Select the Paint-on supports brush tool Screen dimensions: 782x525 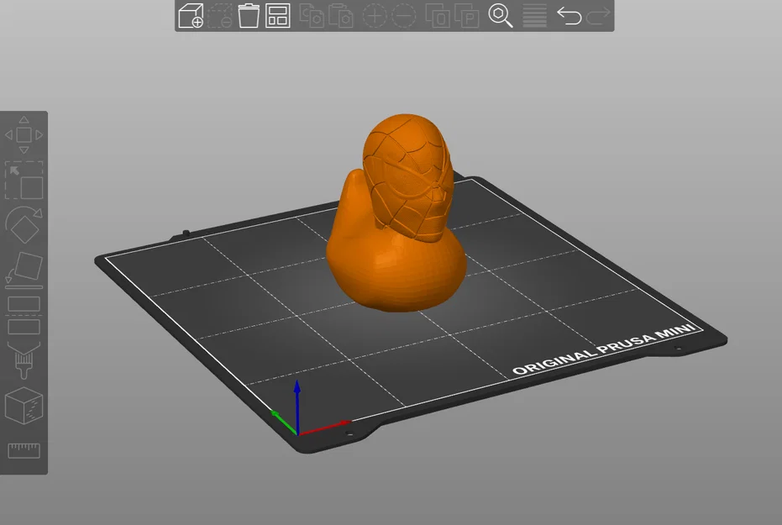[24, 360]
